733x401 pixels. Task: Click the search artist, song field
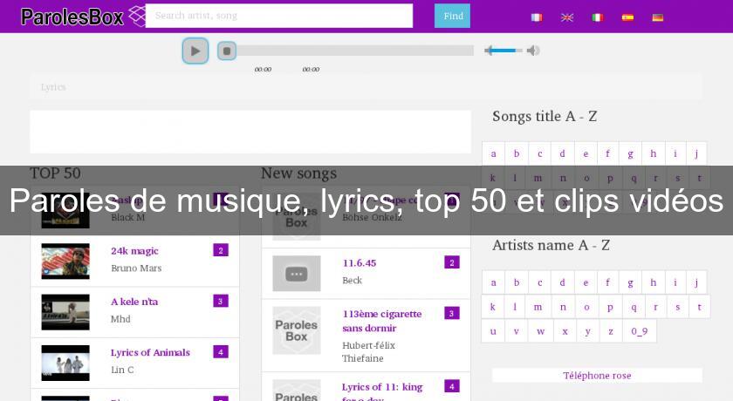(279, 16)
